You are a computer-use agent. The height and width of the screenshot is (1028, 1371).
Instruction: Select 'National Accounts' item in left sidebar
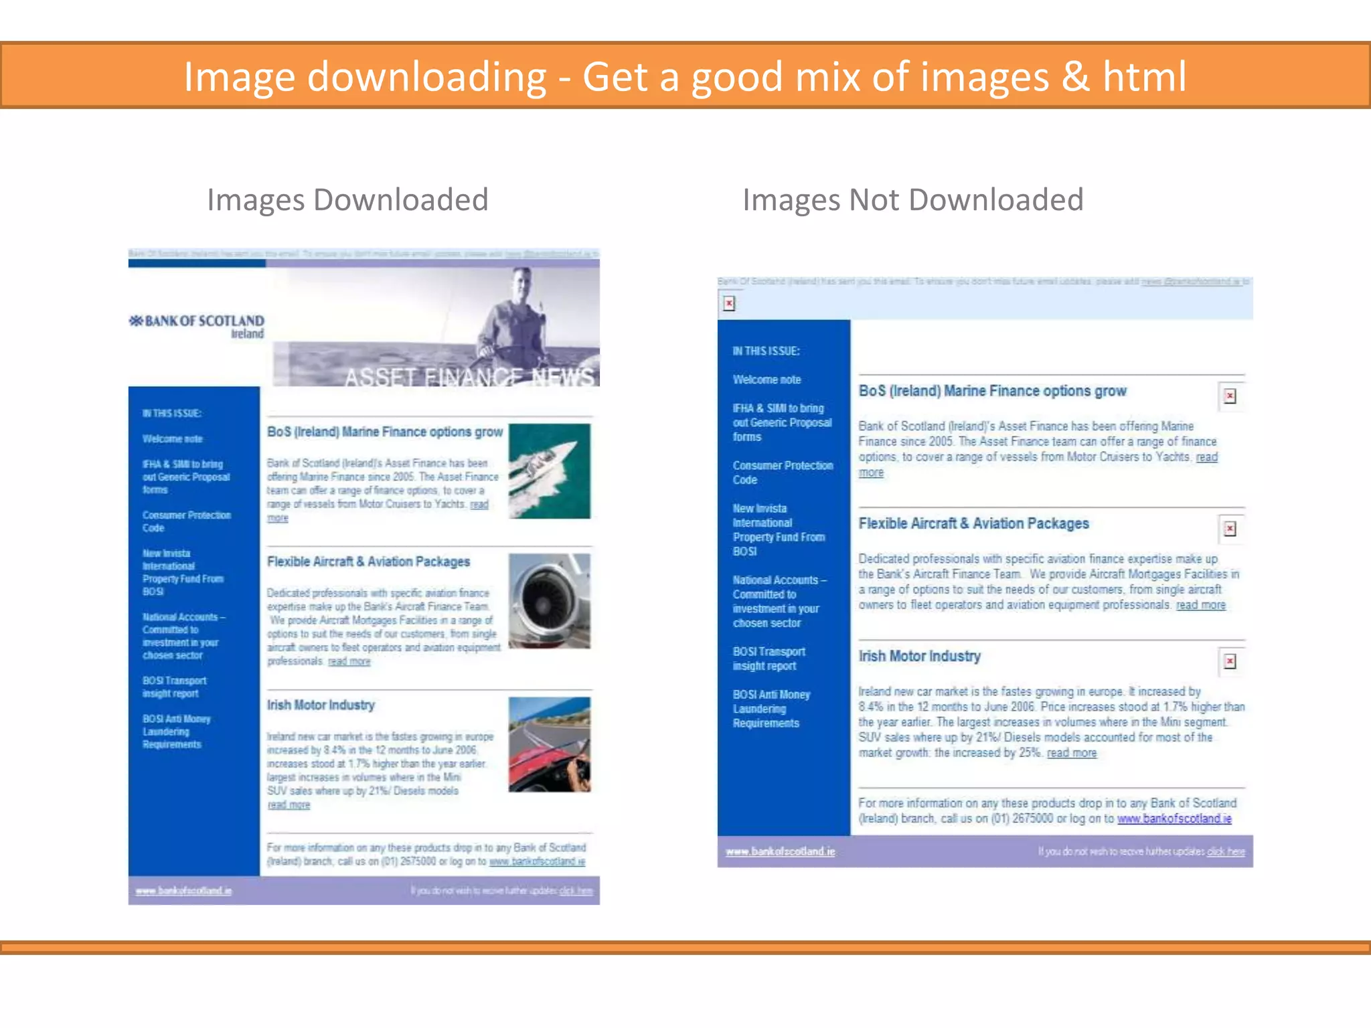pyautogui.click(x=183, y=636)
